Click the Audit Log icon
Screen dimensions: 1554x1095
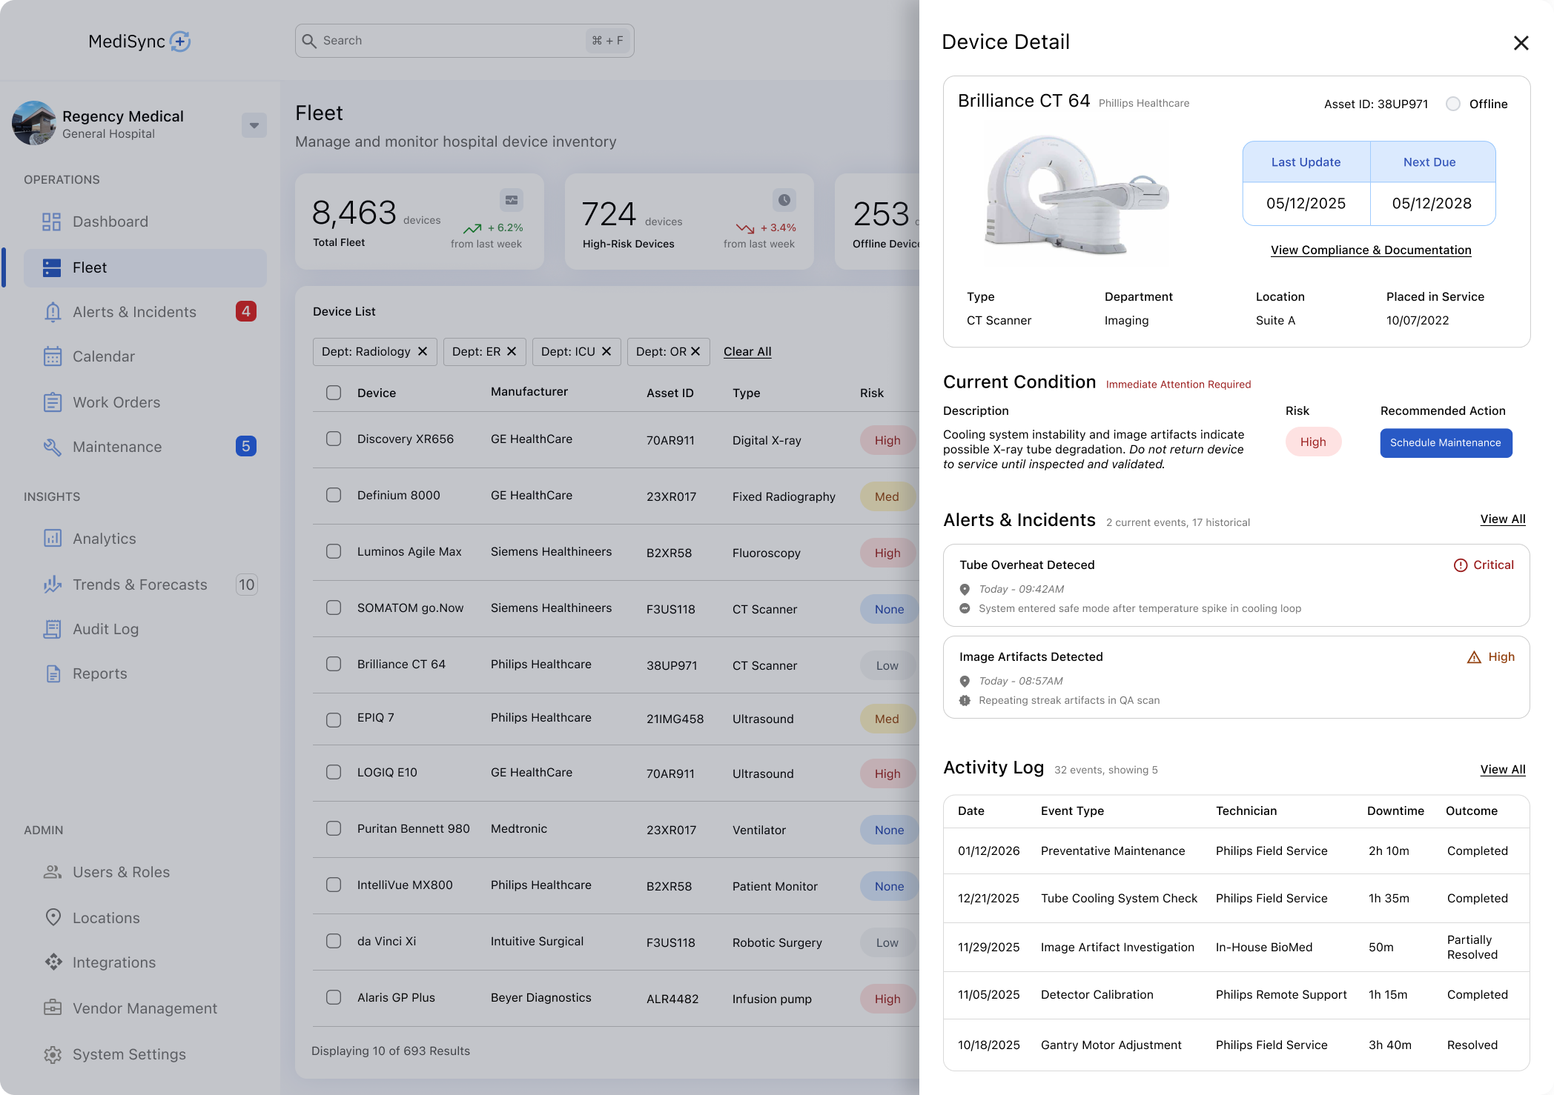(52, 629)
